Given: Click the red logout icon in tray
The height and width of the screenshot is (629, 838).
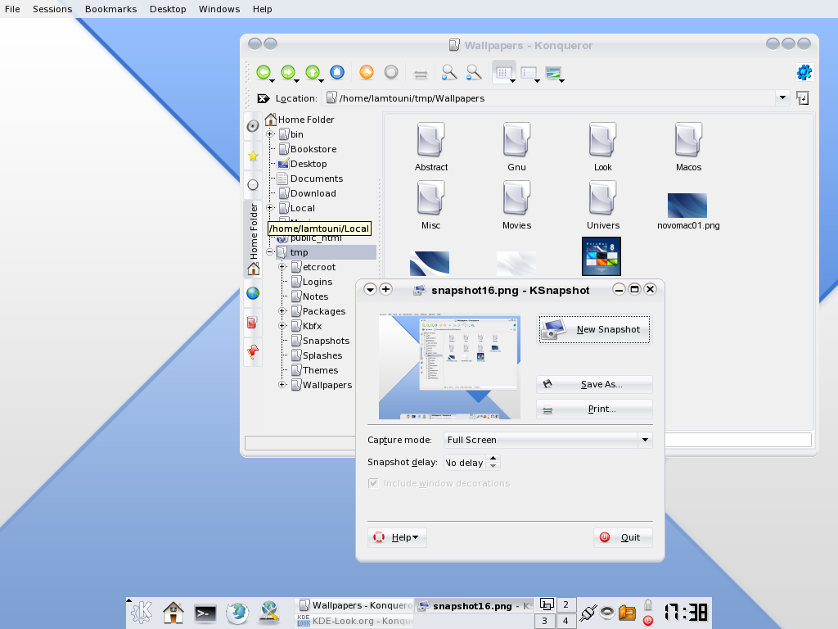Looking at the screenshot, I should coord(648,621).
